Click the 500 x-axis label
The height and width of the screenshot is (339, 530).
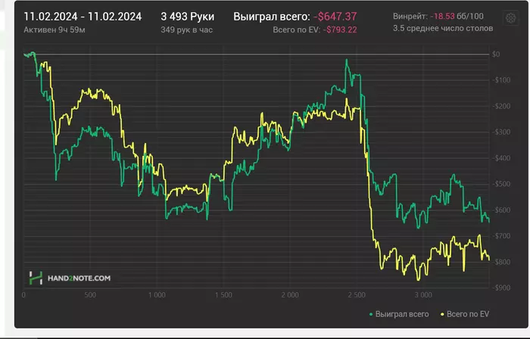[x=90, y=295]
